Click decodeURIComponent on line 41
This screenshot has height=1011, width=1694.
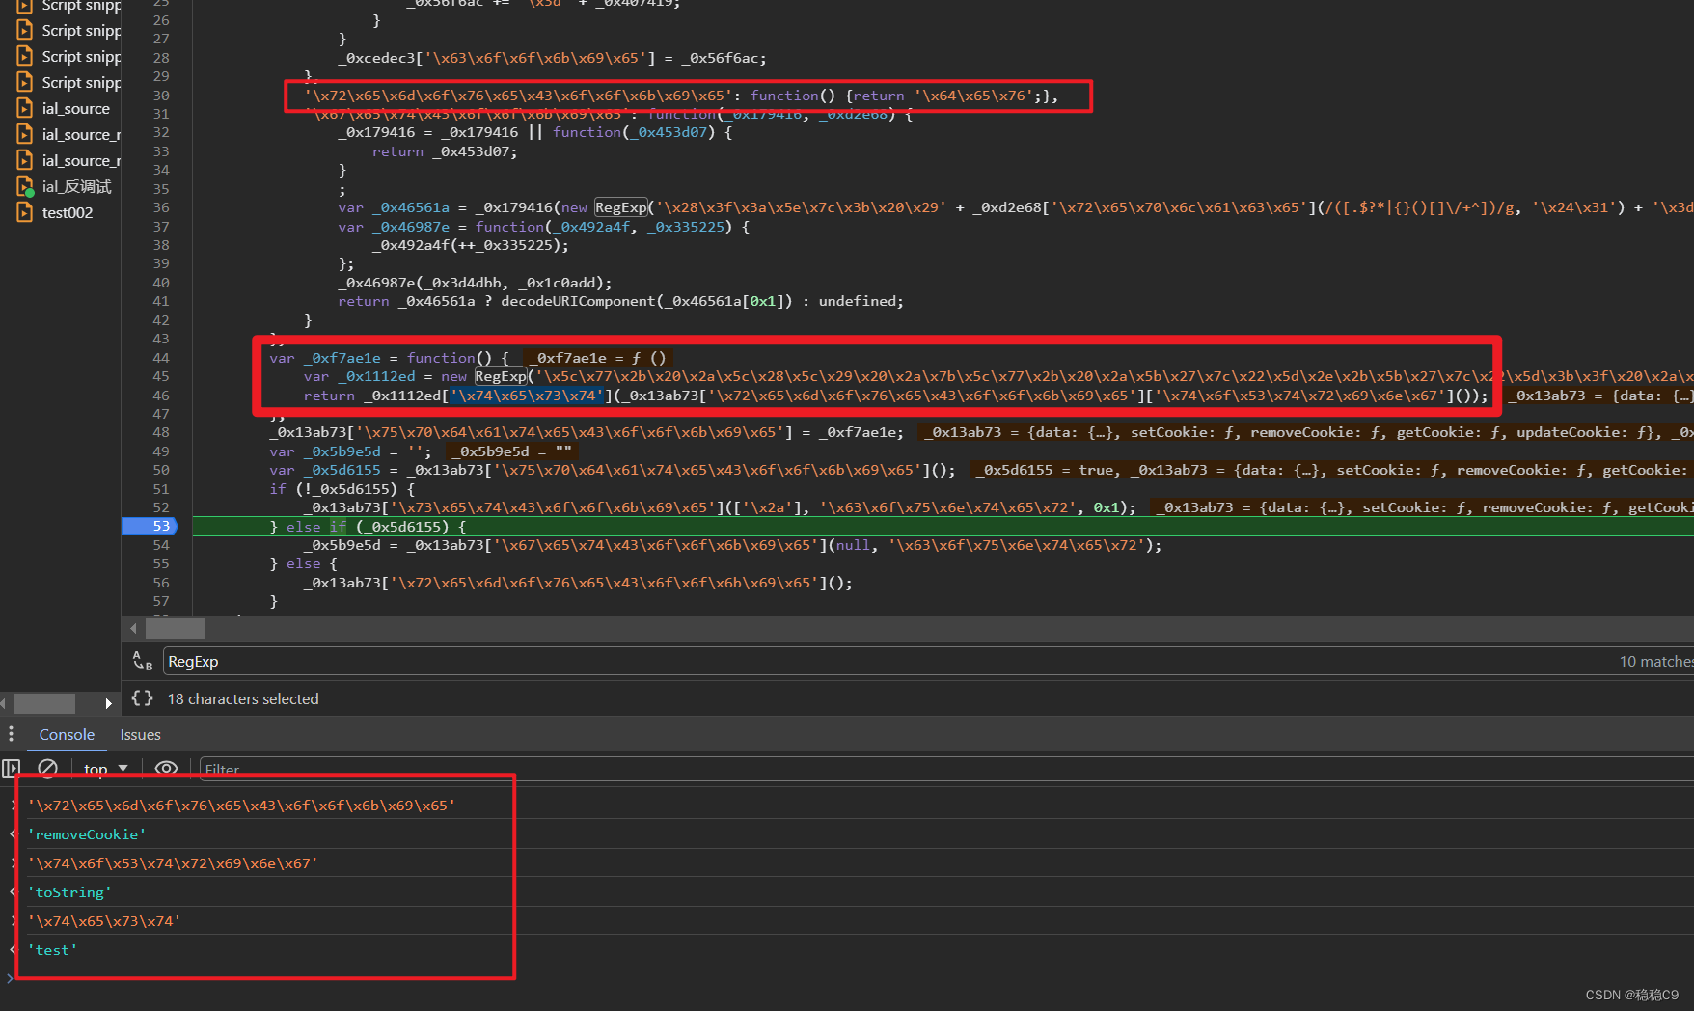click(578, 301)
